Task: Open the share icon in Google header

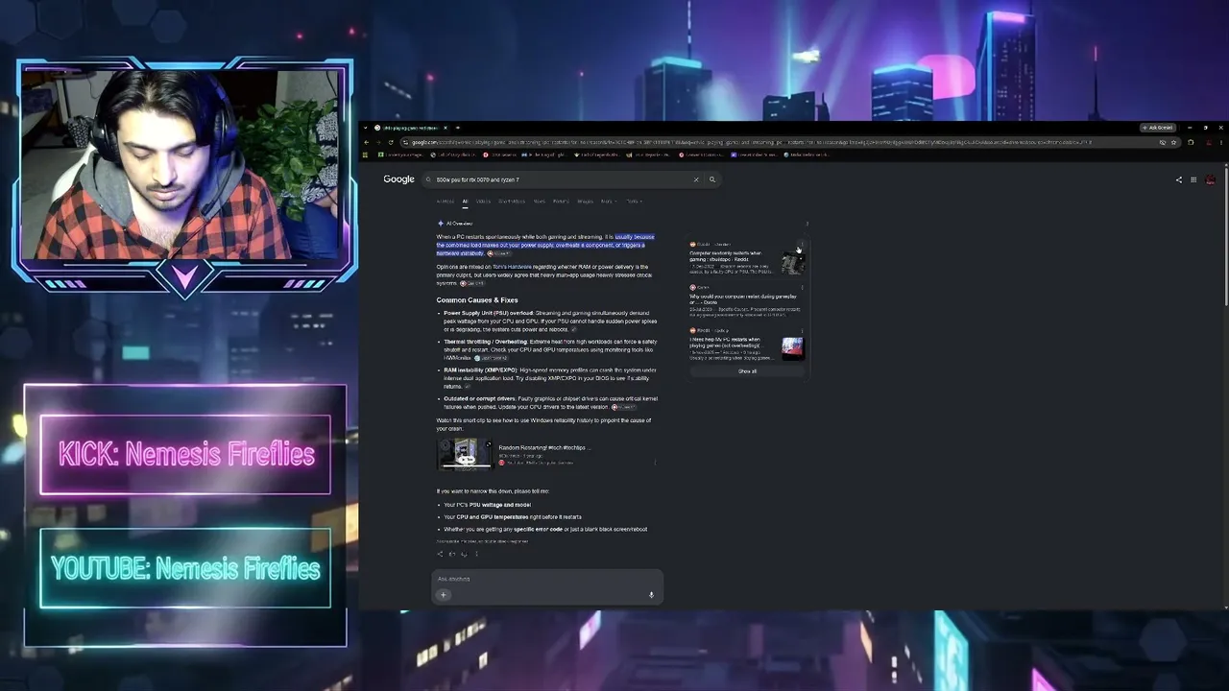Action: point(1179,179)
